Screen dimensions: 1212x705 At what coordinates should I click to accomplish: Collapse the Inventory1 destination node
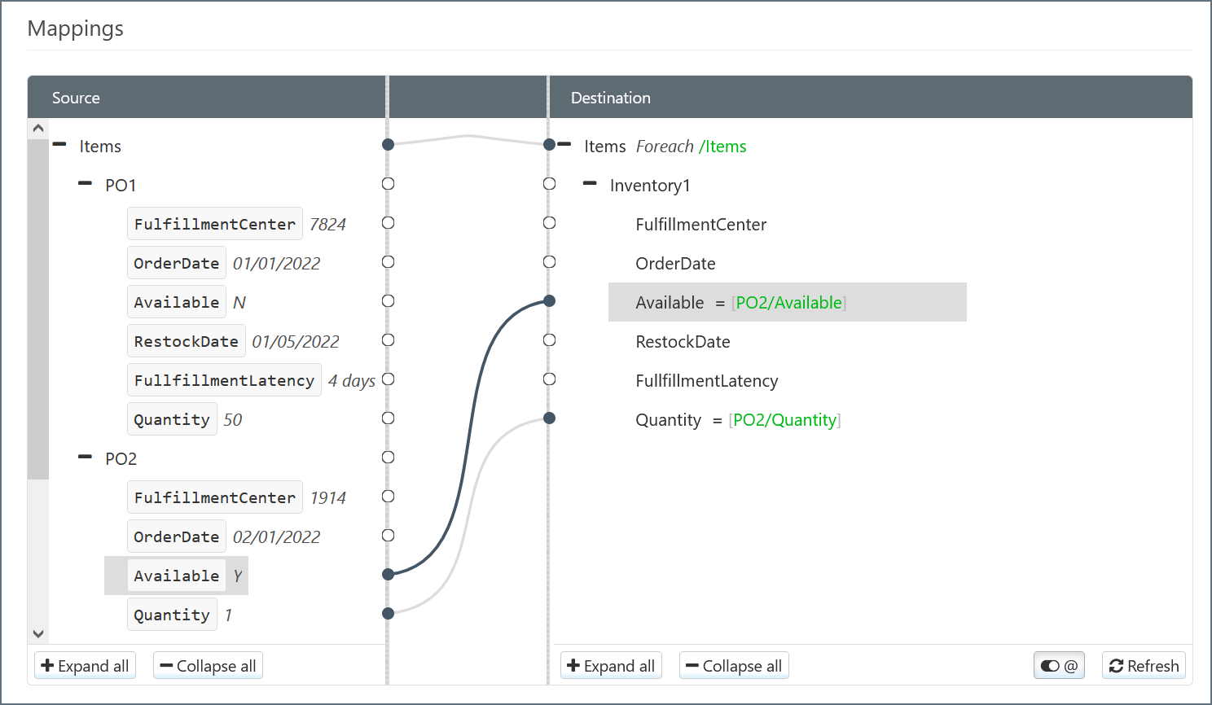point(591,184)
